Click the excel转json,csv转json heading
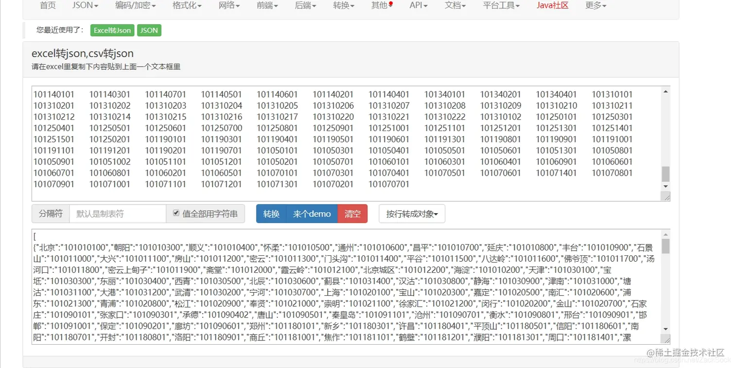735x368 pixels. pos(83,53)
